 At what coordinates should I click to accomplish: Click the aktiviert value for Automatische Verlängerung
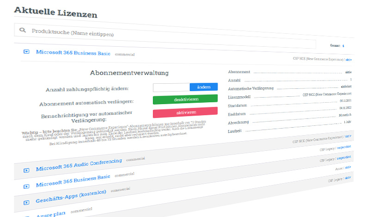(x=346, y=87)
